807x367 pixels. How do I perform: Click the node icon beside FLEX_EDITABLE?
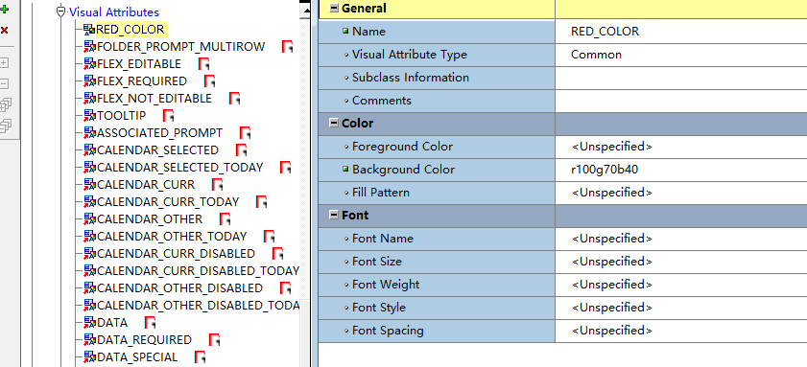point(89,64)
